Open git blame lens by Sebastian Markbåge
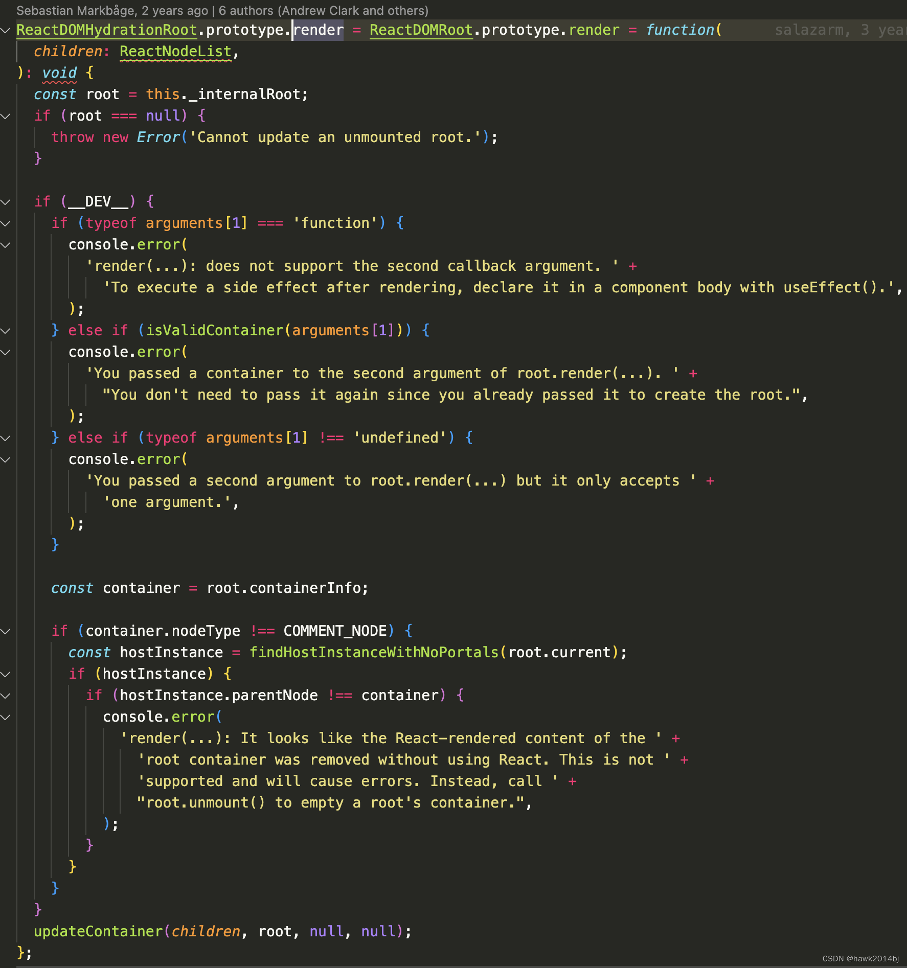 (112, 10)
